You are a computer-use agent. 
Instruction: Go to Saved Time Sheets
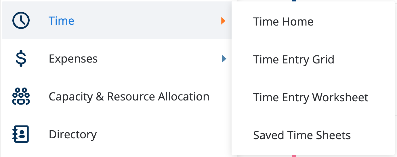coord(302,135)
